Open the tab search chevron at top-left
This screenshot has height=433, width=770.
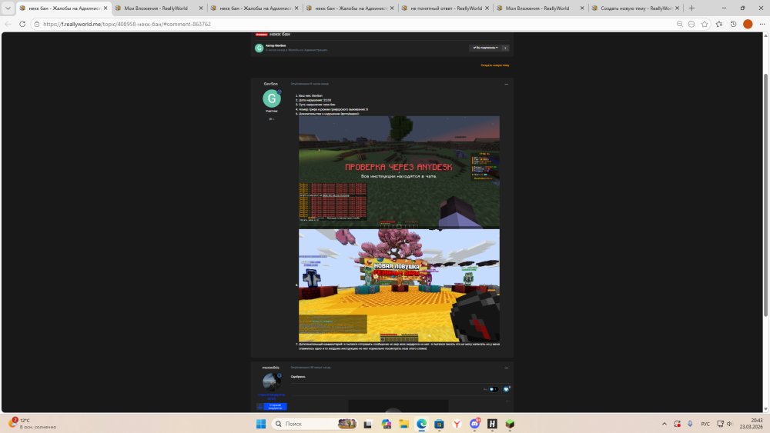point(8,8)
